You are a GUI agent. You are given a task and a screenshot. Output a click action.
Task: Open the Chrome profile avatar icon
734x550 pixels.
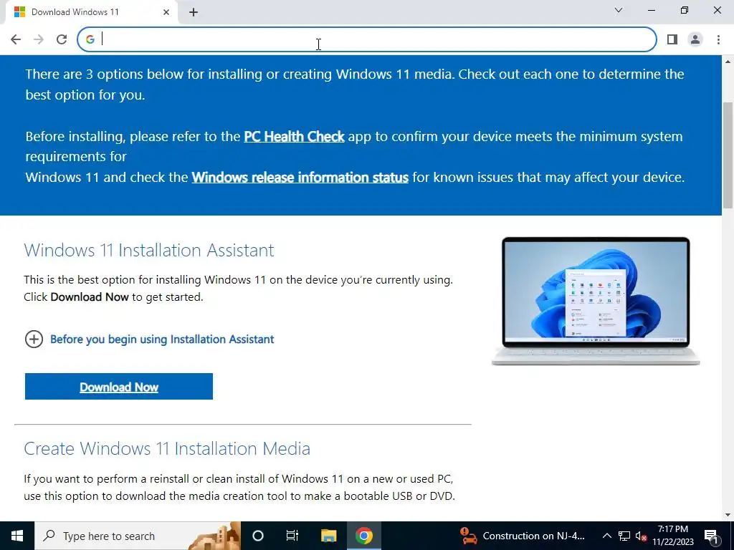tap(695, 39)
